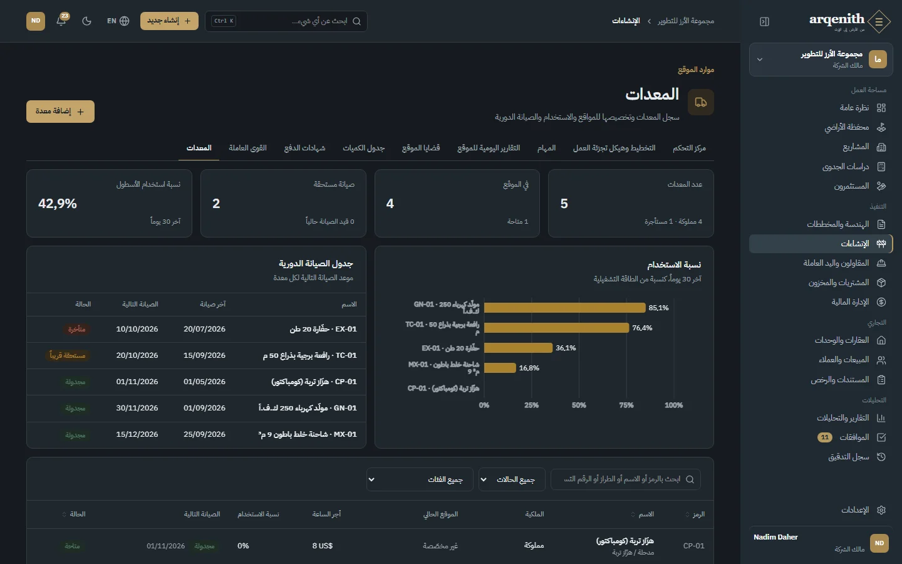This screenshot has height=564, width=902.
Task: Focus the equipment search field ابحث بالرمز أو الاسم
Action: coord(625,479)
